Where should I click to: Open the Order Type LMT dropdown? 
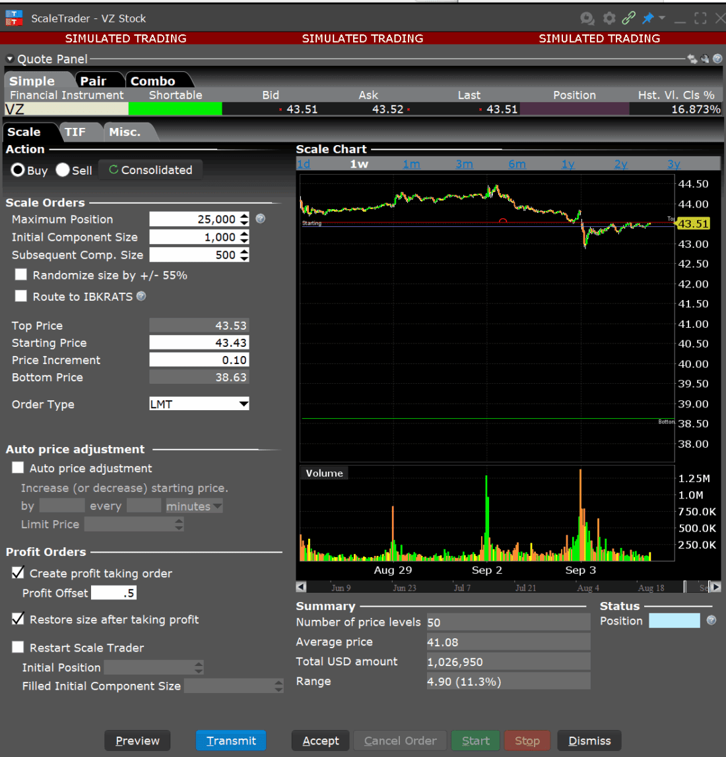pyautogui.click(x=244, y=404)
